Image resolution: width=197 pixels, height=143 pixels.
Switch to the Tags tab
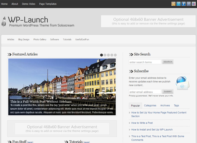(176, 106)
